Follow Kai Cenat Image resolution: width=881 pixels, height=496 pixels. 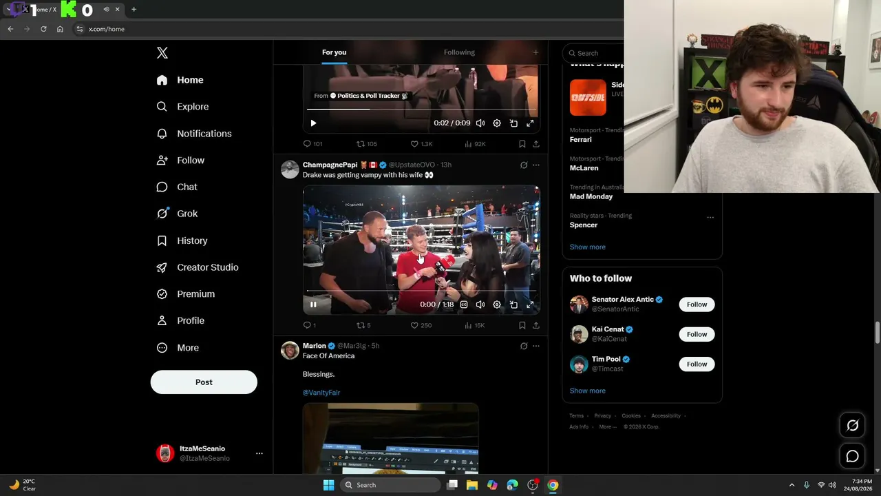click(697, 334)
